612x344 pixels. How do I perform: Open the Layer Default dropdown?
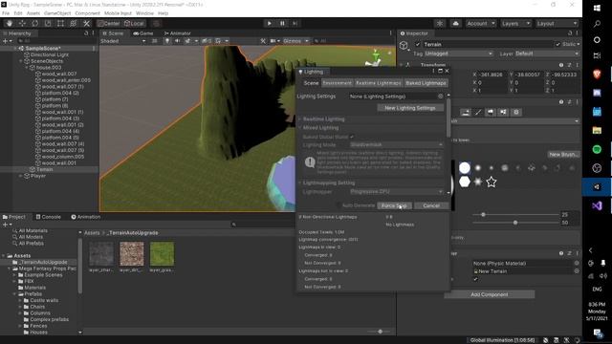(547, 54)
